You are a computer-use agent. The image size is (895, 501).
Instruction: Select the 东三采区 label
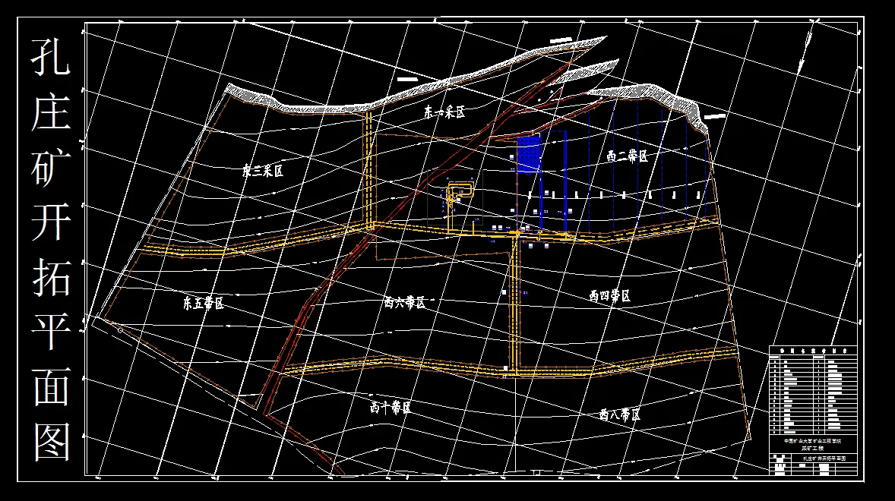(x=263, y=171)
